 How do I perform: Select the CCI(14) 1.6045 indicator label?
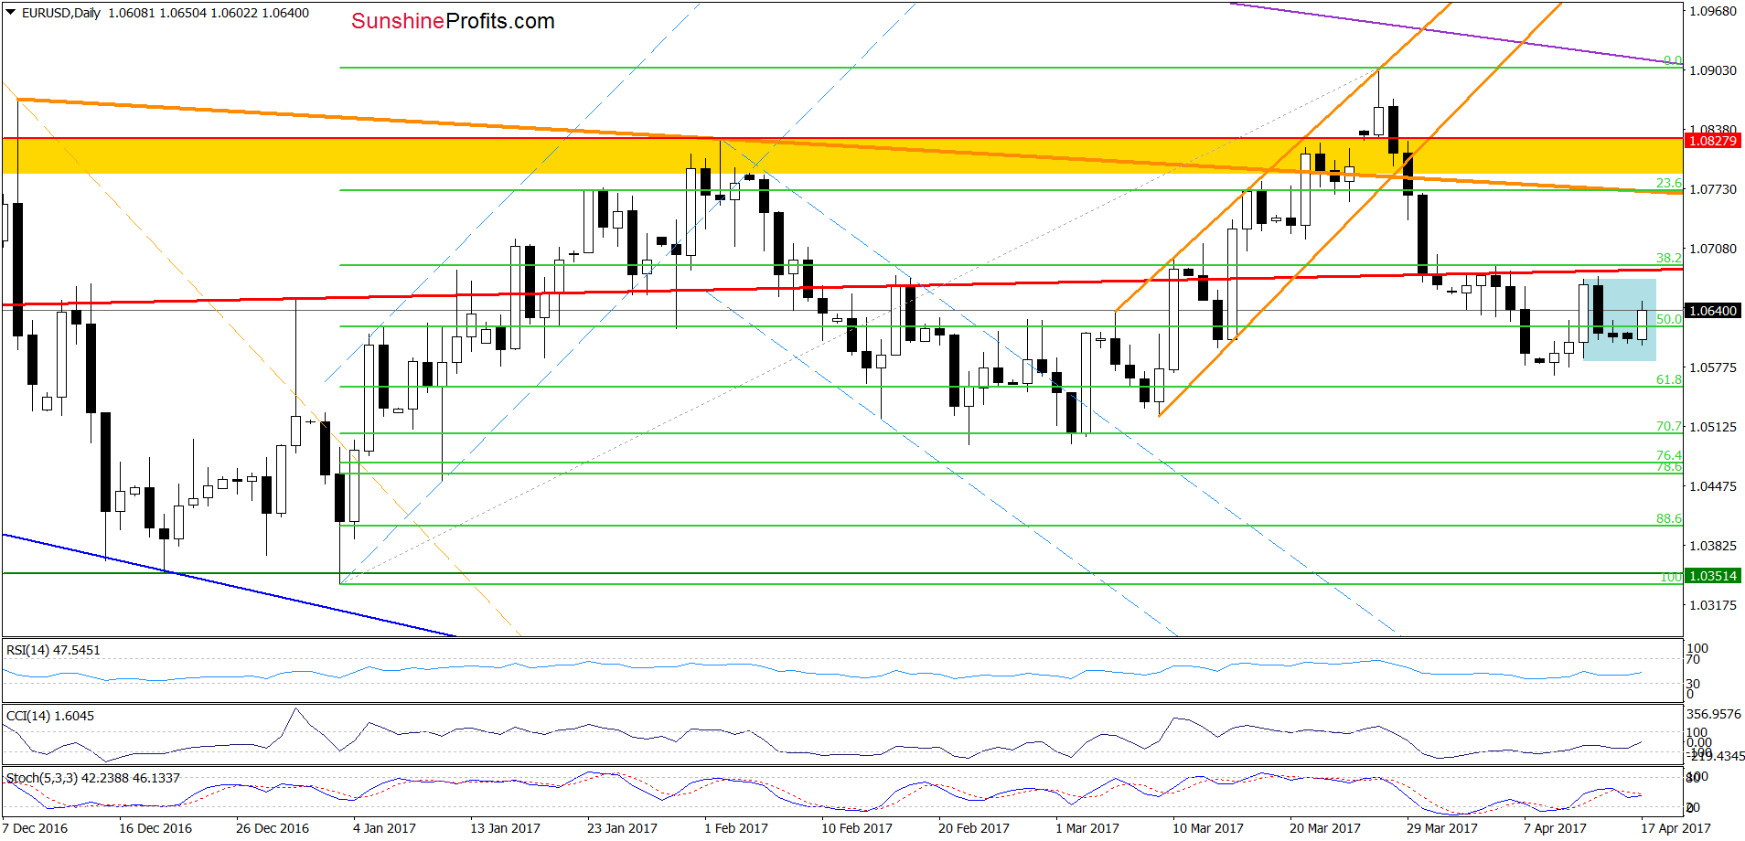tap(50, 716)
